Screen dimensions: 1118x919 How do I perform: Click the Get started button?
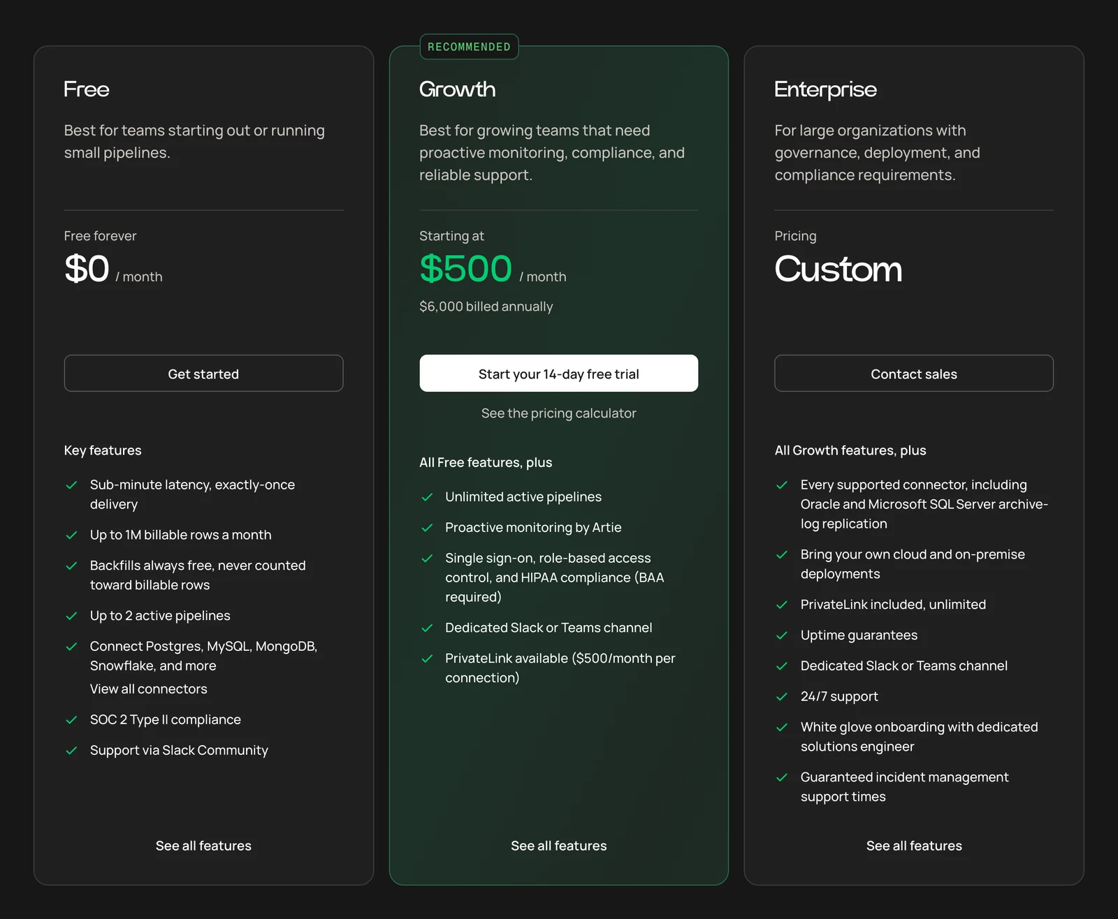(203, 374)
